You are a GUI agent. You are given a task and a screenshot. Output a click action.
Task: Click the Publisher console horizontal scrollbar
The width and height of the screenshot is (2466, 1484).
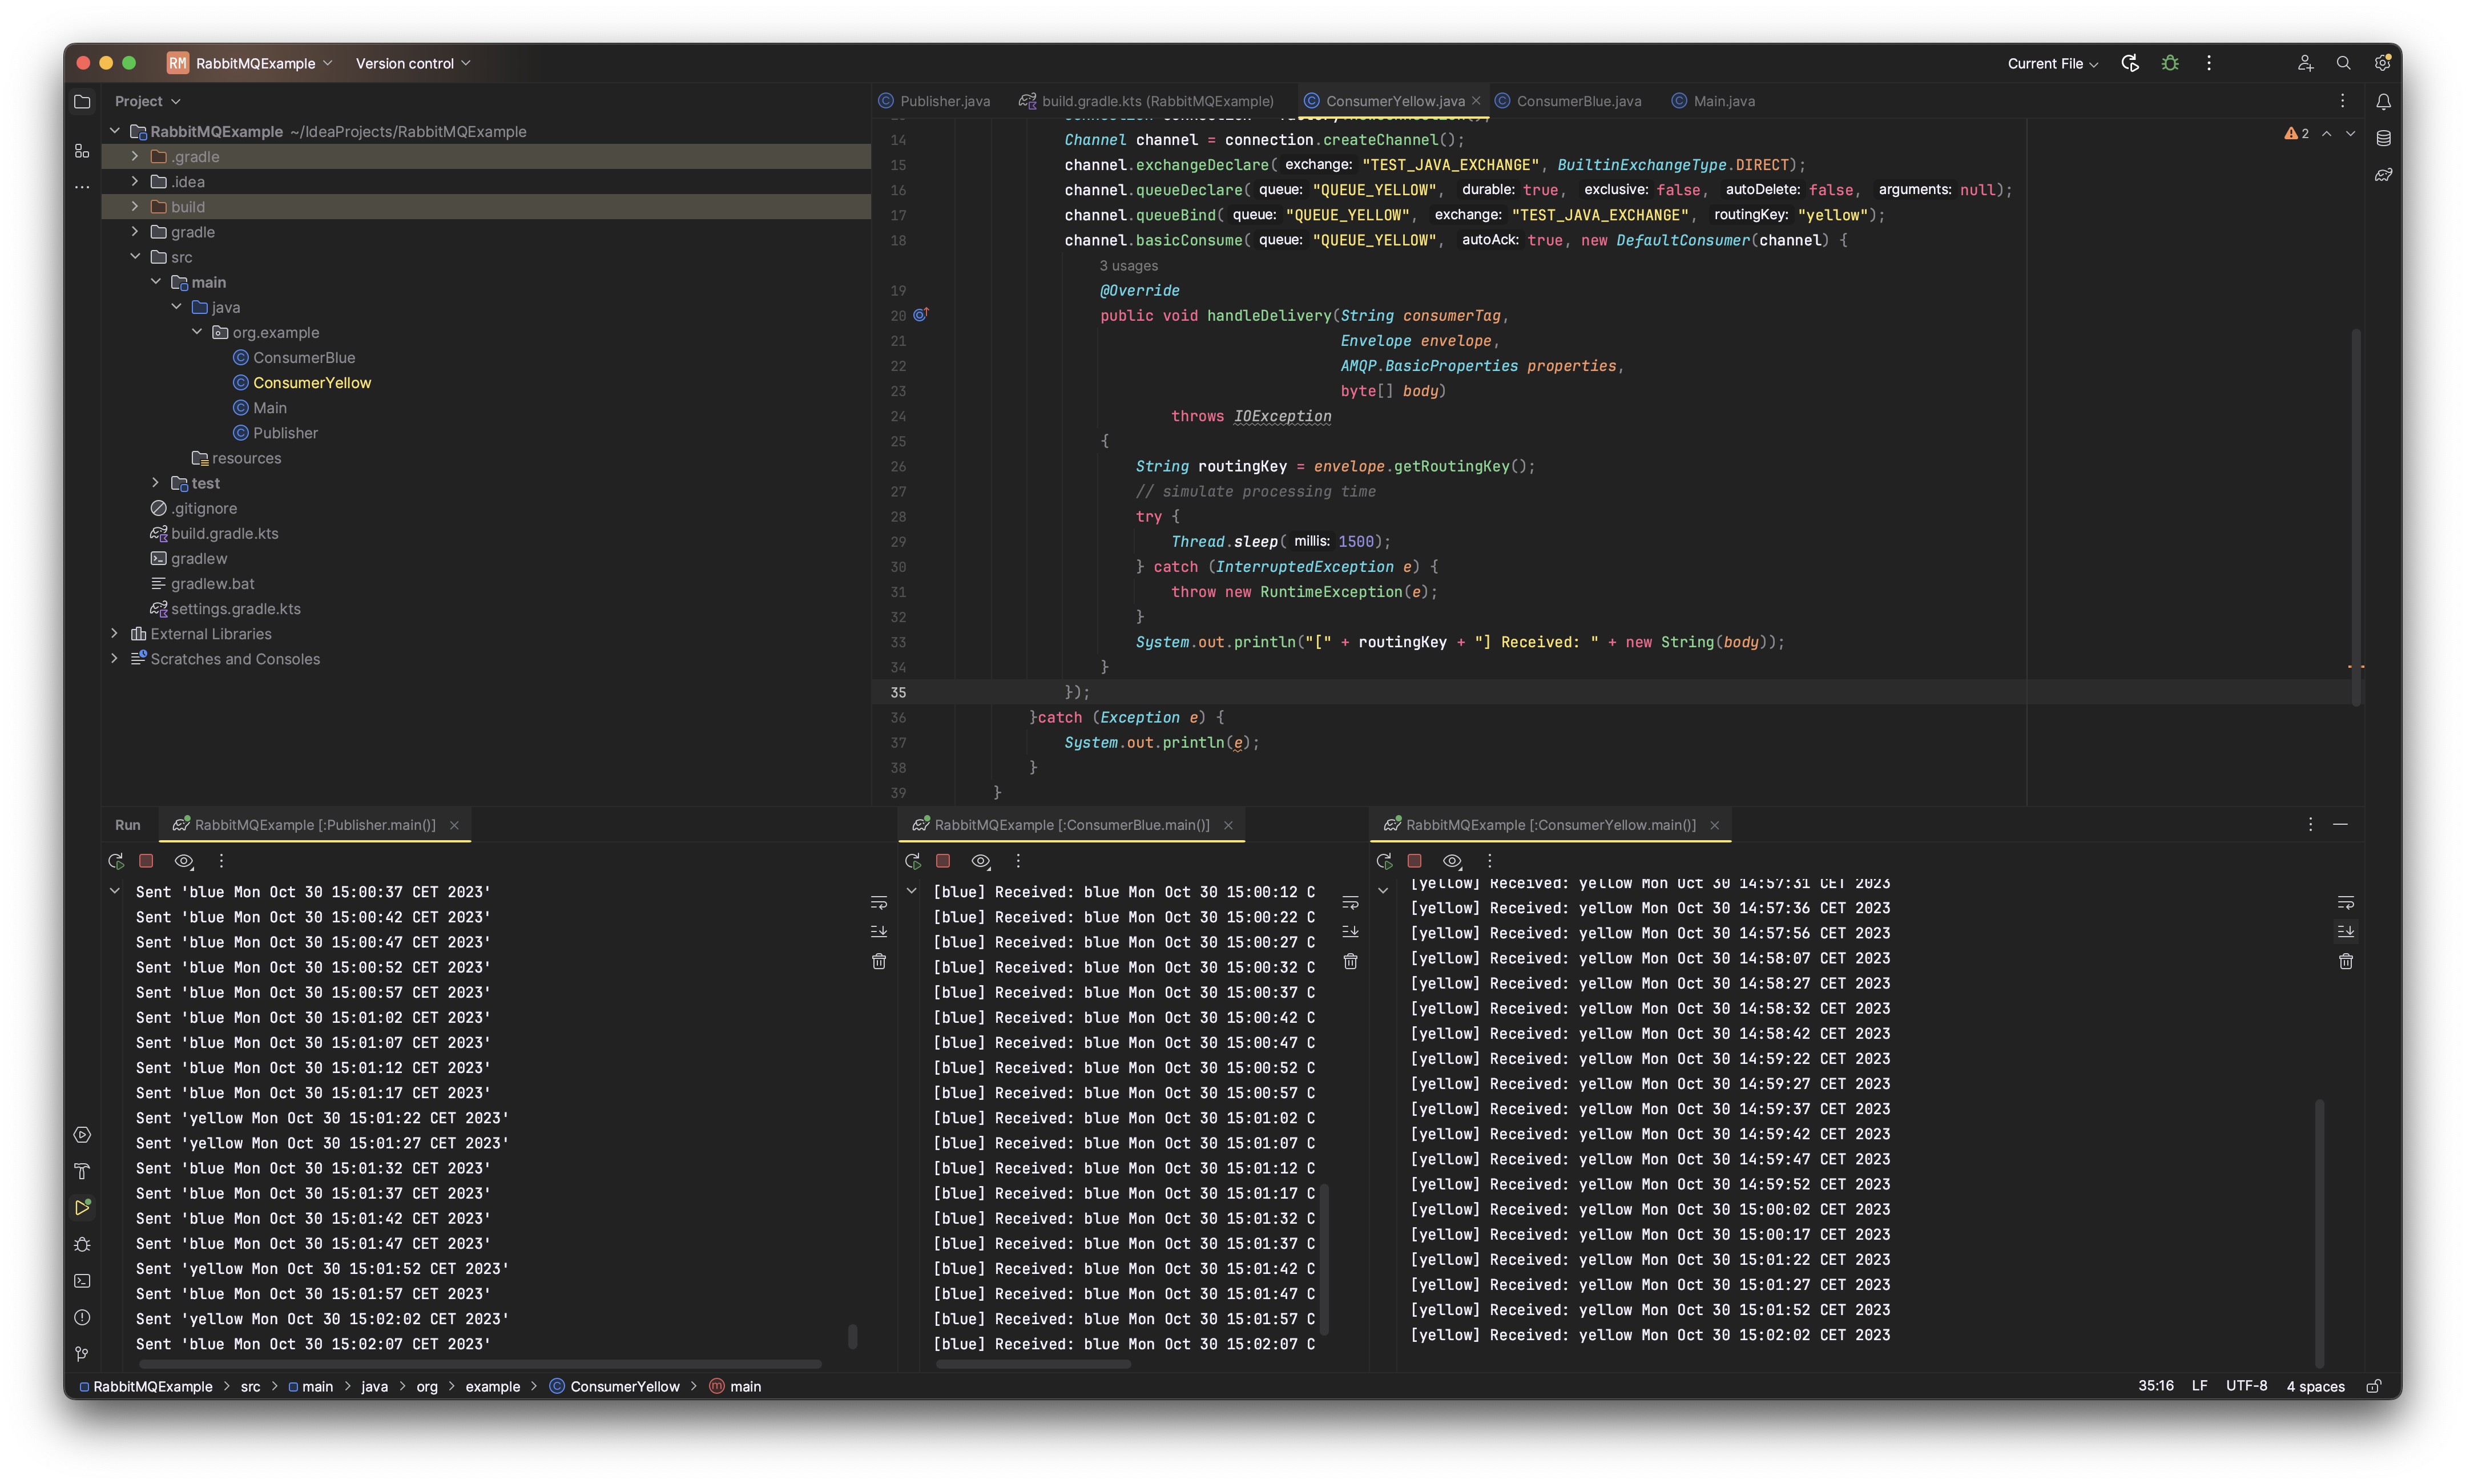[x=480, y=1363]
